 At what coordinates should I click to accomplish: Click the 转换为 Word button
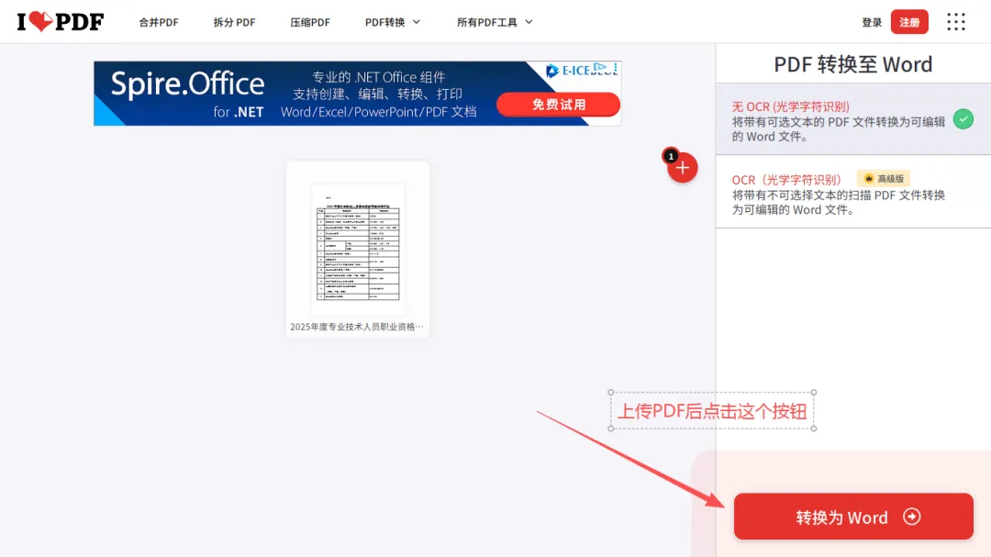point(853,517)
